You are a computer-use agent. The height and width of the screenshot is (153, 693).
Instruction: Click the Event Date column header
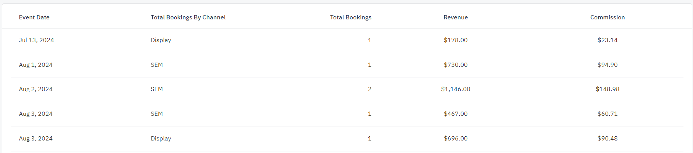pyautogui.click(x=34, y=17)
